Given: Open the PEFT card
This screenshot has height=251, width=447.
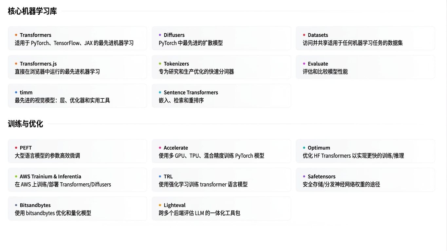Looking at the screenshot, I should pyautogui.click(x=77, y=151).
